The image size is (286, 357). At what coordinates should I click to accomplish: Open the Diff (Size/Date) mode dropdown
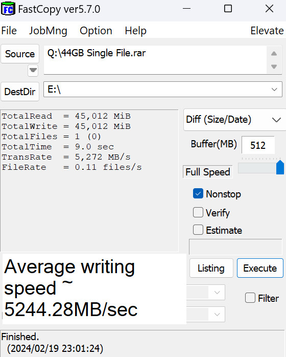(x=234, y=120)
